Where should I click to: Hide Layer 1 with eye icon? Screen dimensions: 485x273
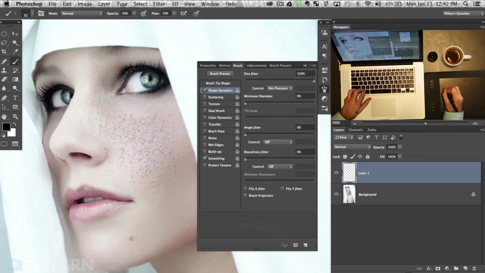pos(336,172)
